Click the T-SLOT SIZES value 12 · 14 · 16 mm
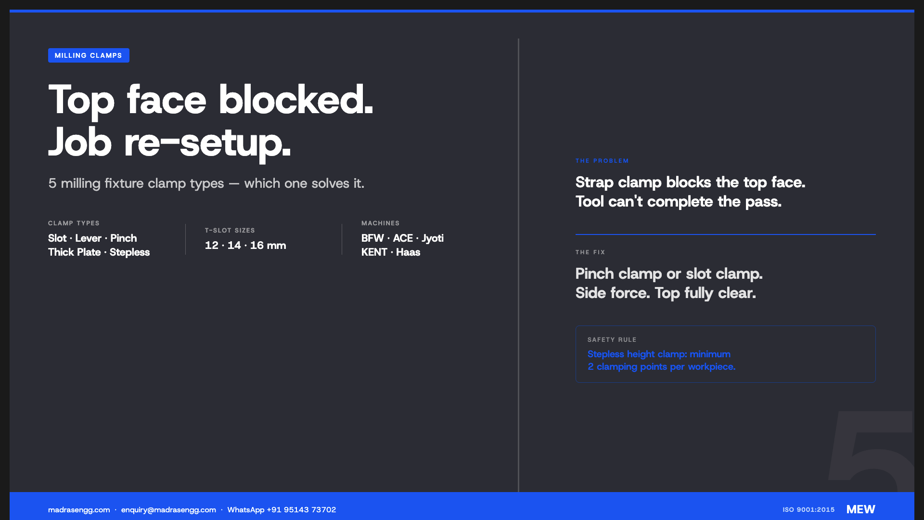This screenshot has height=520, width=924. 245,246
